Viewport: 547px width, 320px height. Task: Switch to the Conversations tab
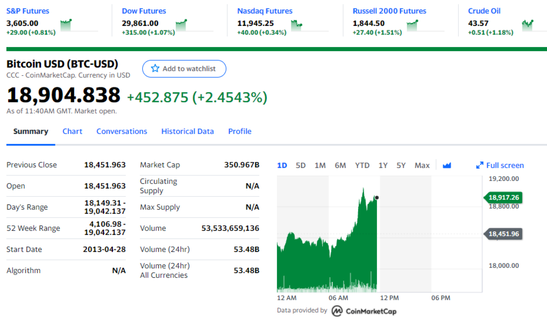[x=122, y=132]
